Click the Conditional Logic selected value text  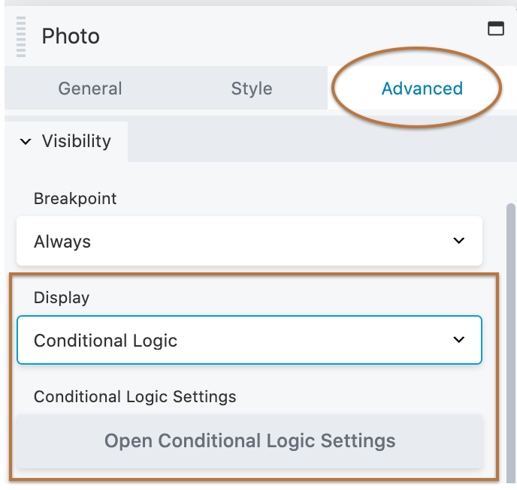pos(105,341)
